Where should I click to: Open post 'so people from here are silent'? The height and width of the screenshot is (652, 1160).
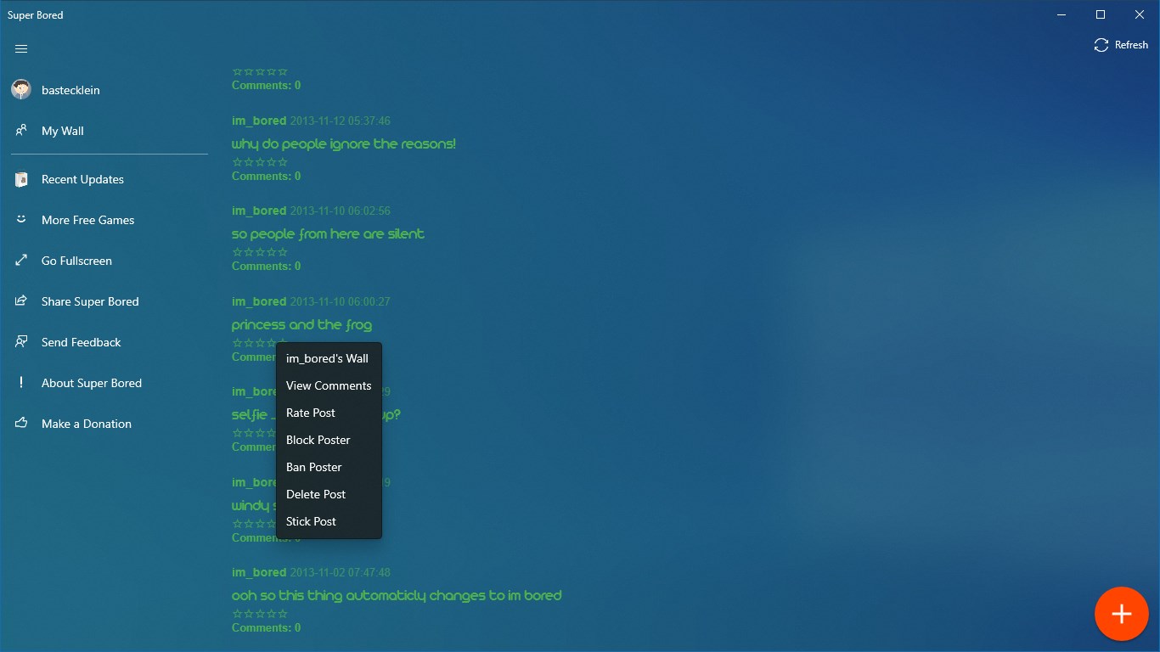click(328, 234)
